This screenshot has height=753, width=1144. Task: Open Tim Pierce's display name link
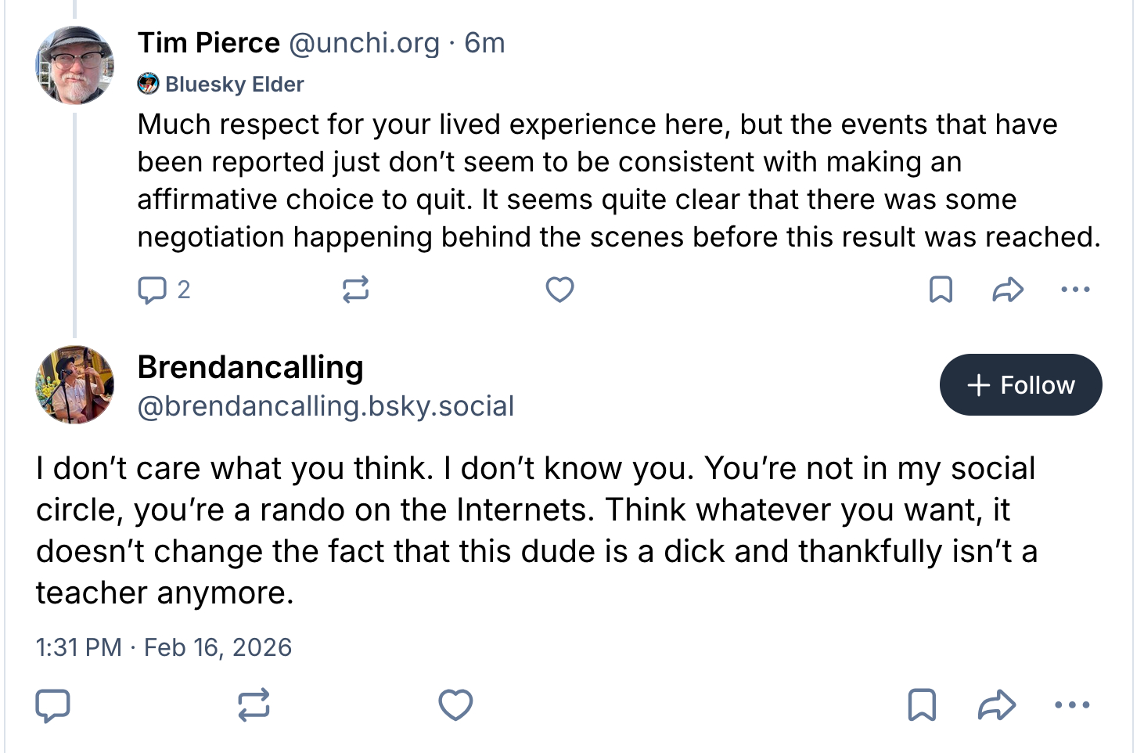pyautogui.click(x=209, y=43)
